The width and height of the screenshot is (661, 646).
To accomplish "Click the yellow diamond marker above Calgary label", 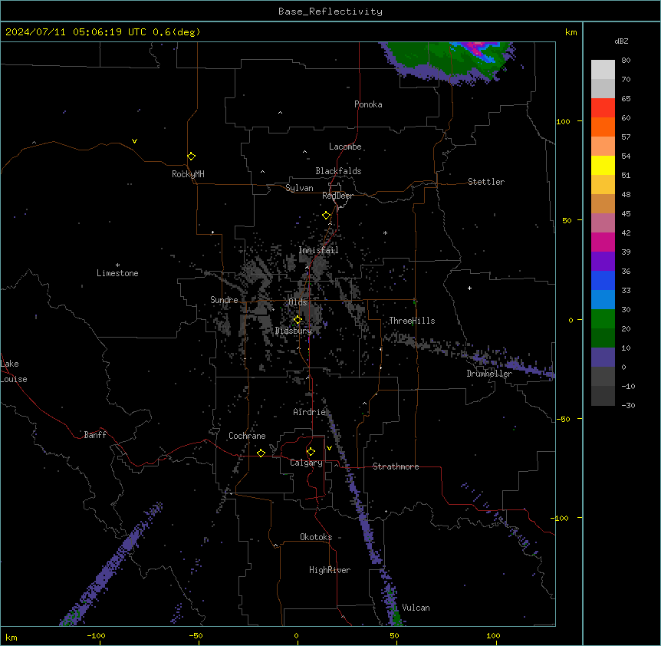I will pos(311,452).
